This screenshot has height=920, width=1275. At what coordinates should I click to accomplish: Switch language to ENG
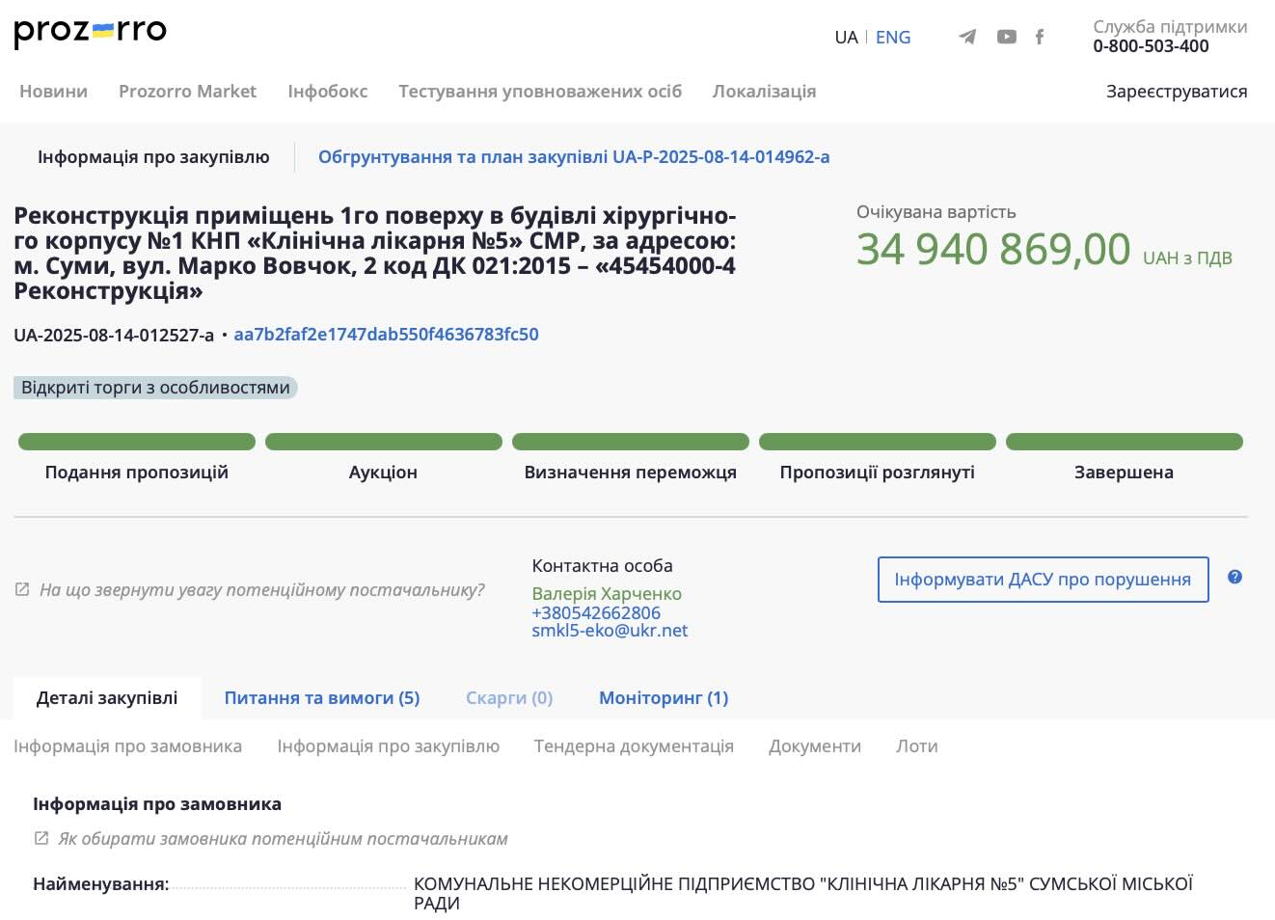coord(892,37)
